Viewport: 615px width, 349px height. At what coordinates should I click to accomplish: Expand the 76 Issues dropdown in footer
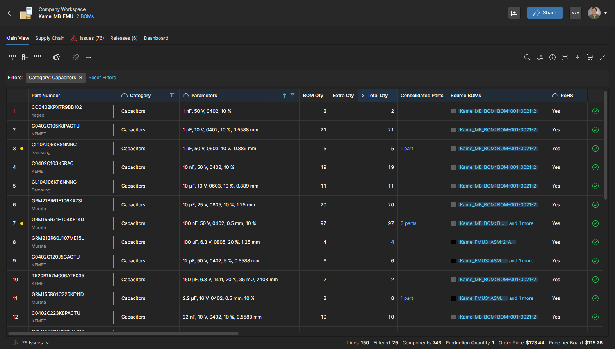click(47, 343)
